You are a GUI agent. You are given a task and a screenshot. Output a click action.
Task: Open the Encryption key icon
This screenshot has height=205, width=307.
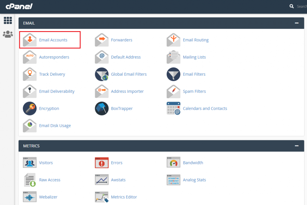point(30,108)
